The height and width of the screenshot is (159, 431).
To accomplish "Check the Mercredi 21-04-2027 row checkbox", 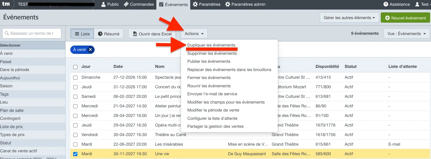I will (75, 106).
